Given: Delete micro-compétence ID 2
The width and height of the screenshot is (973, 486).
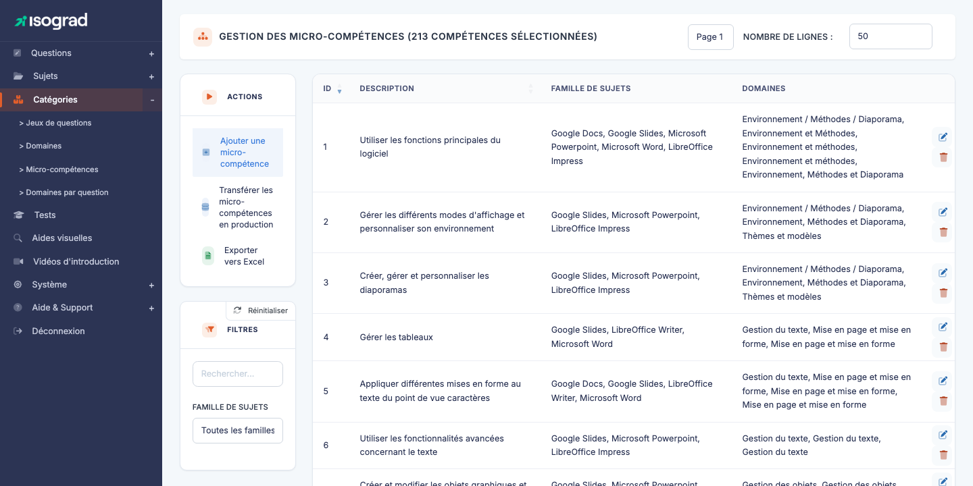Looking at the screenshot, I should pyautogui.click(x=943, y=232).
